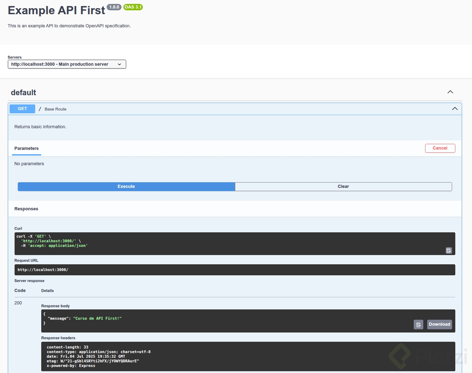The image size is (472, 373).
Task: Click the content-type response header line
Action: point(98,352)
